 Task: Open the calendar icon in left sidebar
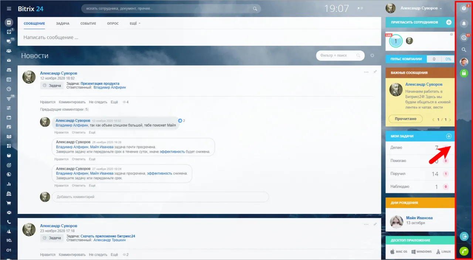9,79
